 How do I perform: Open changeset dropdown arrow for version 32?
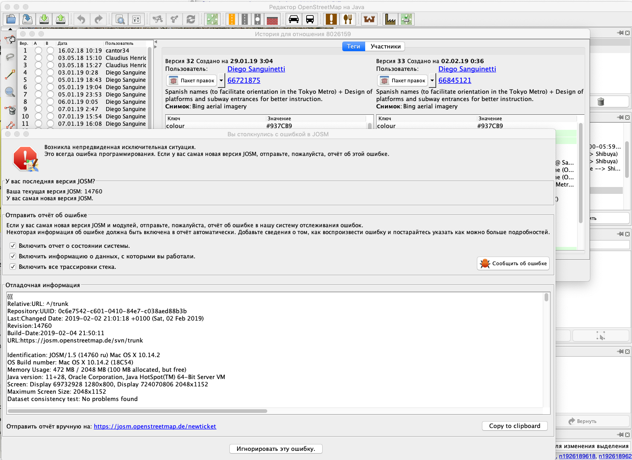tap(221, 80)
